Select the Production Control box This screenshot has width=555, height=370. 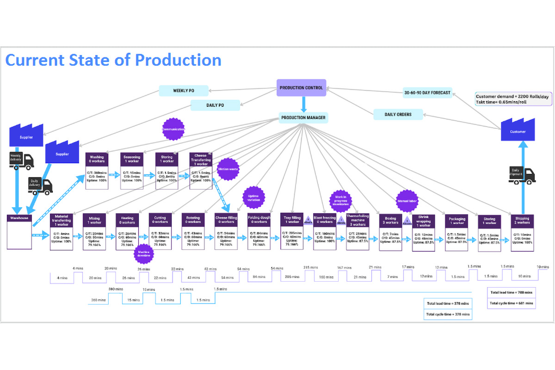coord(301,88)
